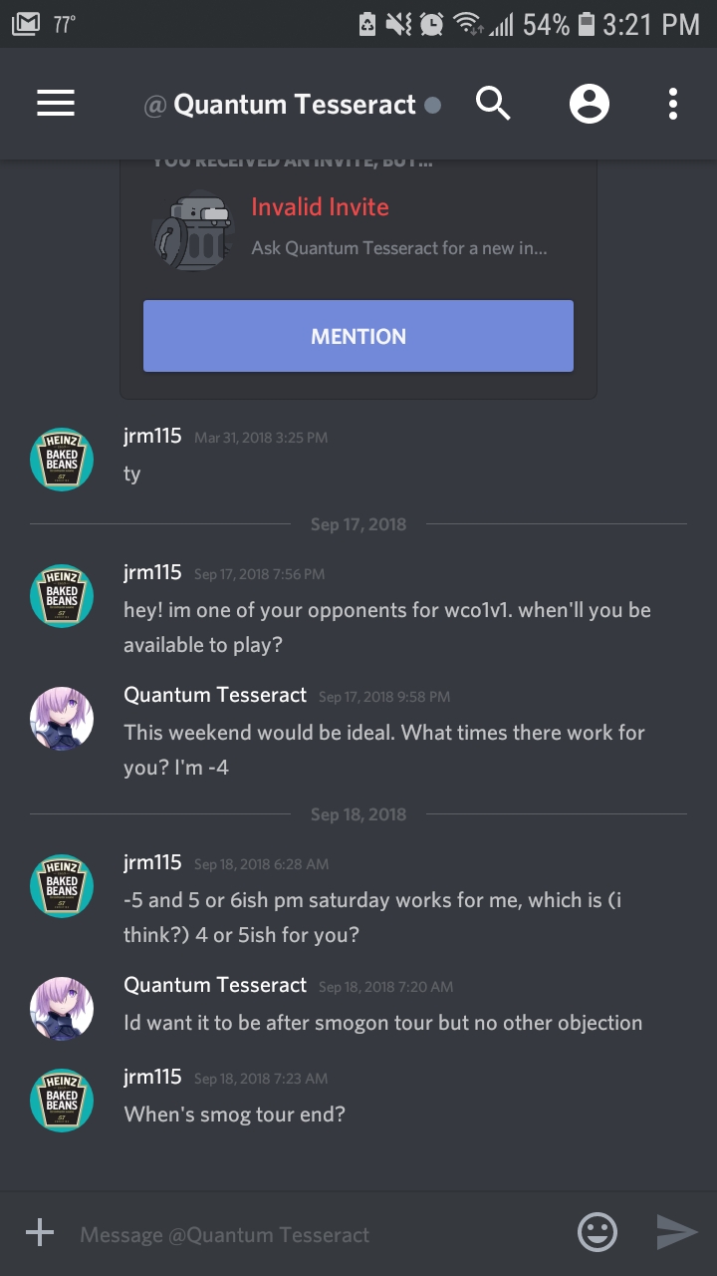Tap jrm115 username on wco1v1 opponent message

point(152,572)
